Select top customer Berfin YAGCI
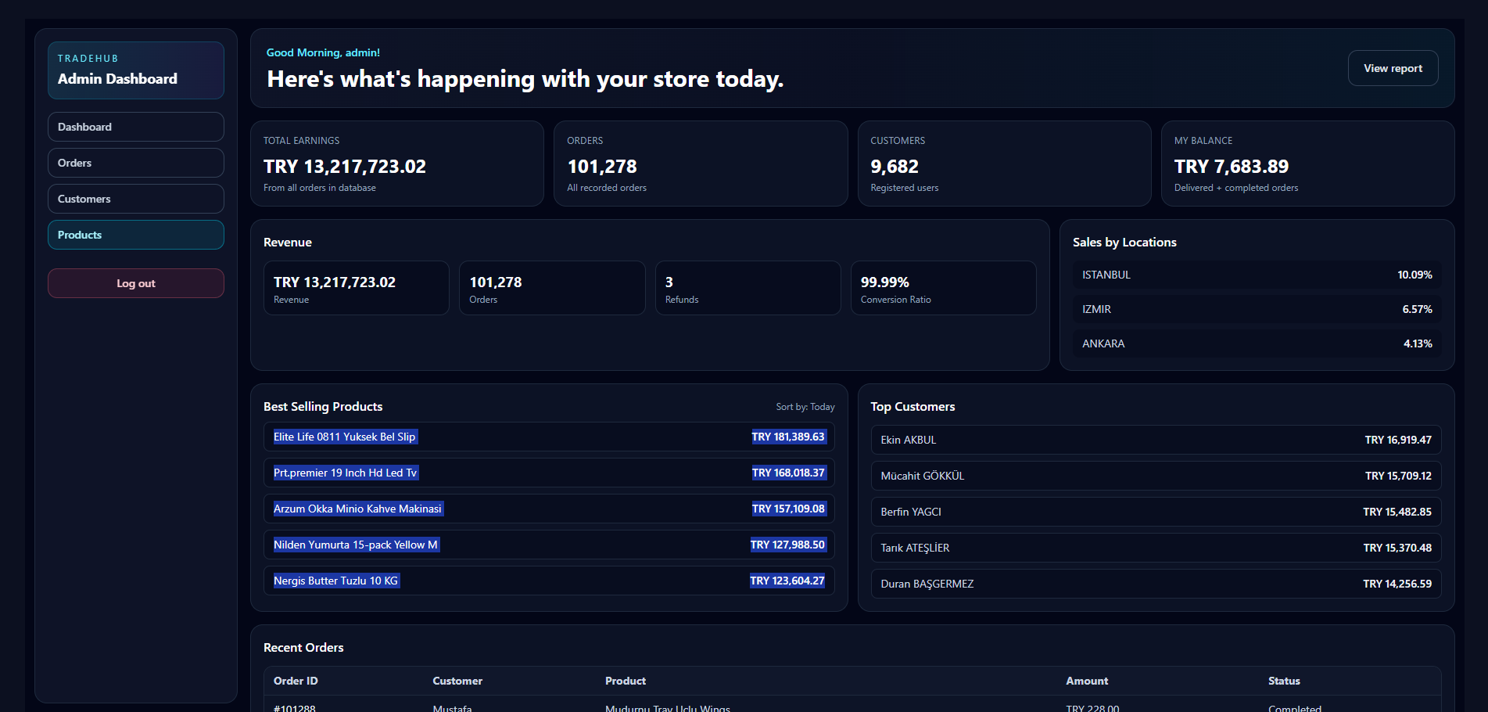The height and width of the screenshot is (712, 1488). click(x=1156, y=512)
